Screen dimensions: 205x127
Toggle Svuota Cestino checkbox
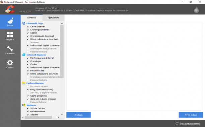pyautogui.click(x=28, y=108)
